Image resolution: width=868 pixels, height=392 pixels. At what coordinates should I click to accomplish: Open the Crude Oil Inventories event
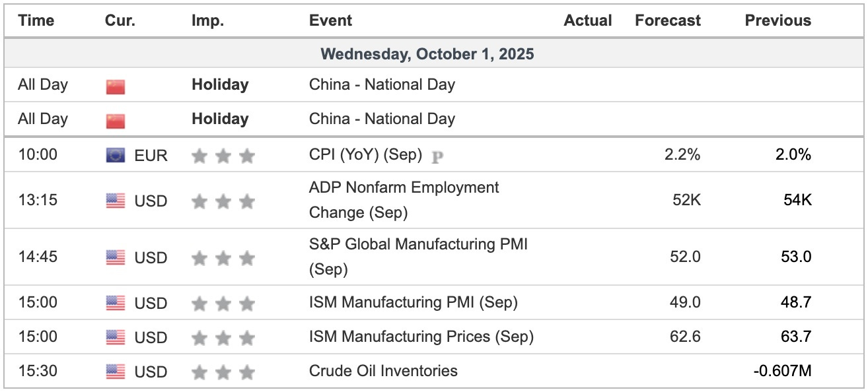(383, 371)
